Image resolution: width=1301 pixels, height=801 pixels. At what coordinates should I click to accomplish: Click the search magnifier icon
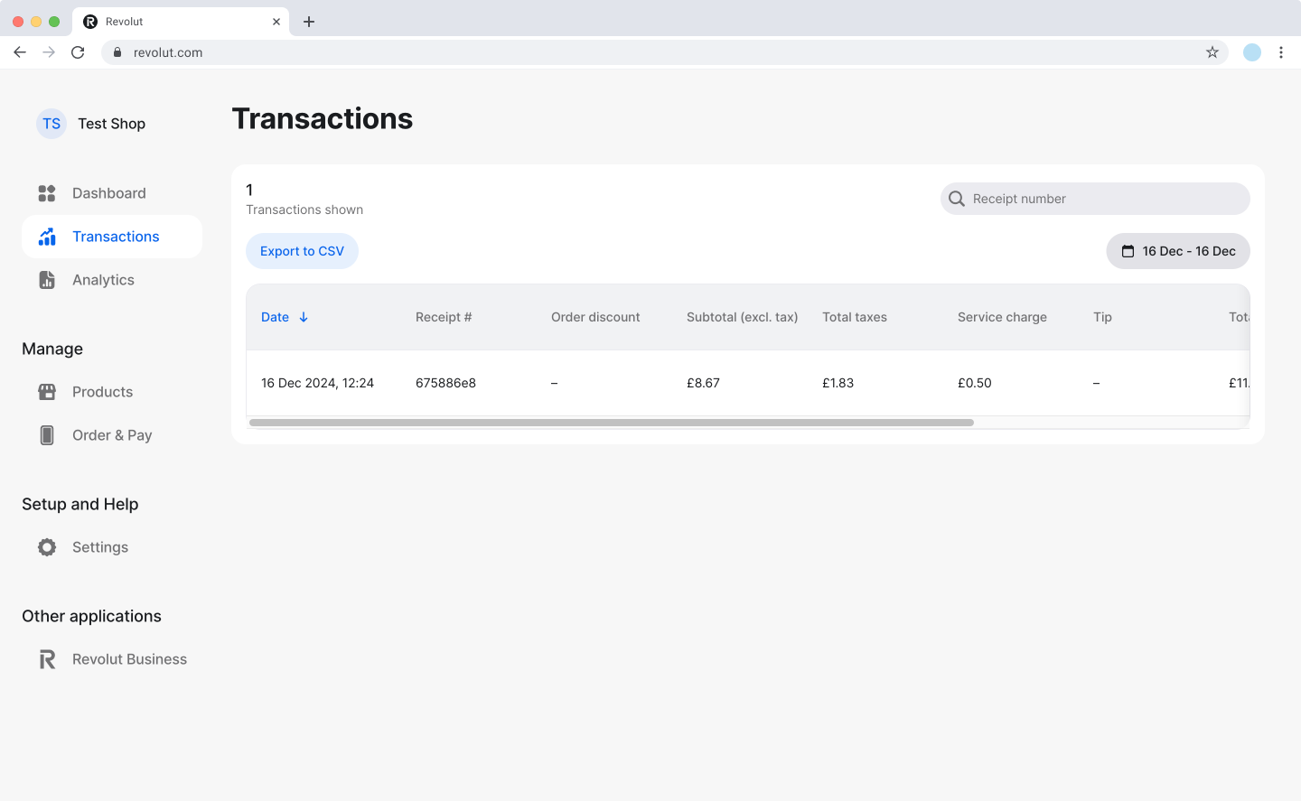pos(957,199)
